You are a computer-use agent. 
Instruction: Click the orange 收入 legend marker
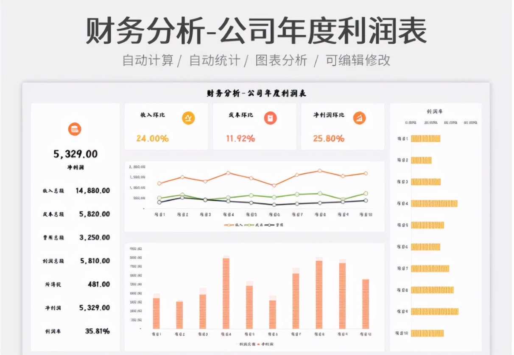[229, 225]
